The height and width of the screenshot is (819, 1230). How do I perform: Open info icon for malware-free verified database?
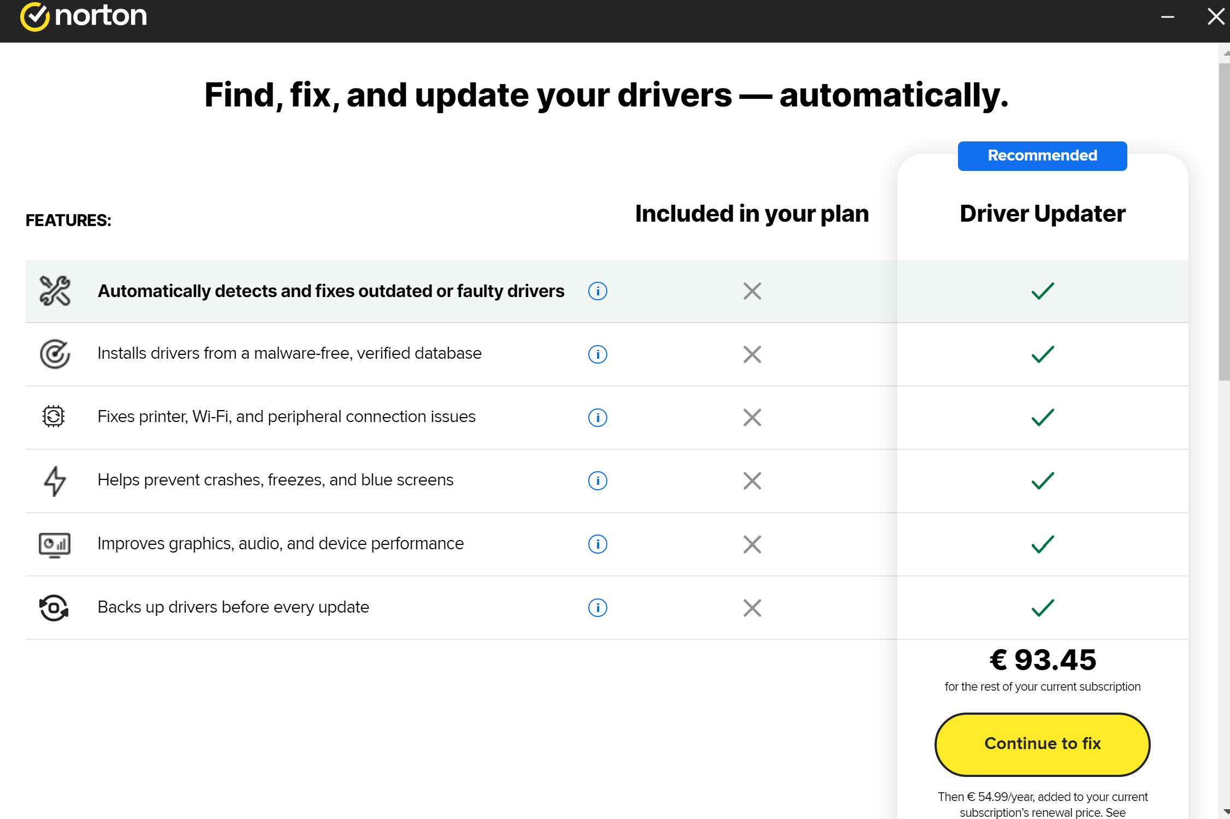coord(598,354)
